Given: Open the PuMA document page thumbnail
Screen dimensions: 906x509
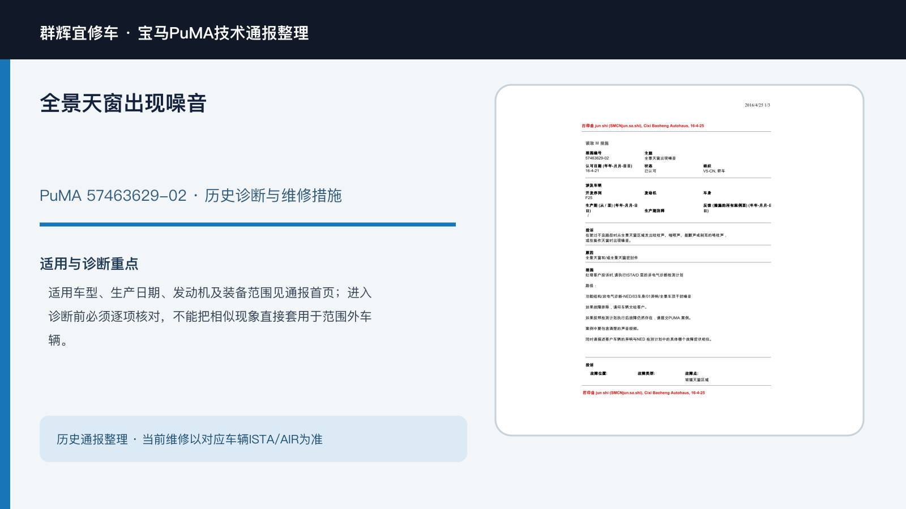Looking at the screenshot, I should [x=679, y=260].
